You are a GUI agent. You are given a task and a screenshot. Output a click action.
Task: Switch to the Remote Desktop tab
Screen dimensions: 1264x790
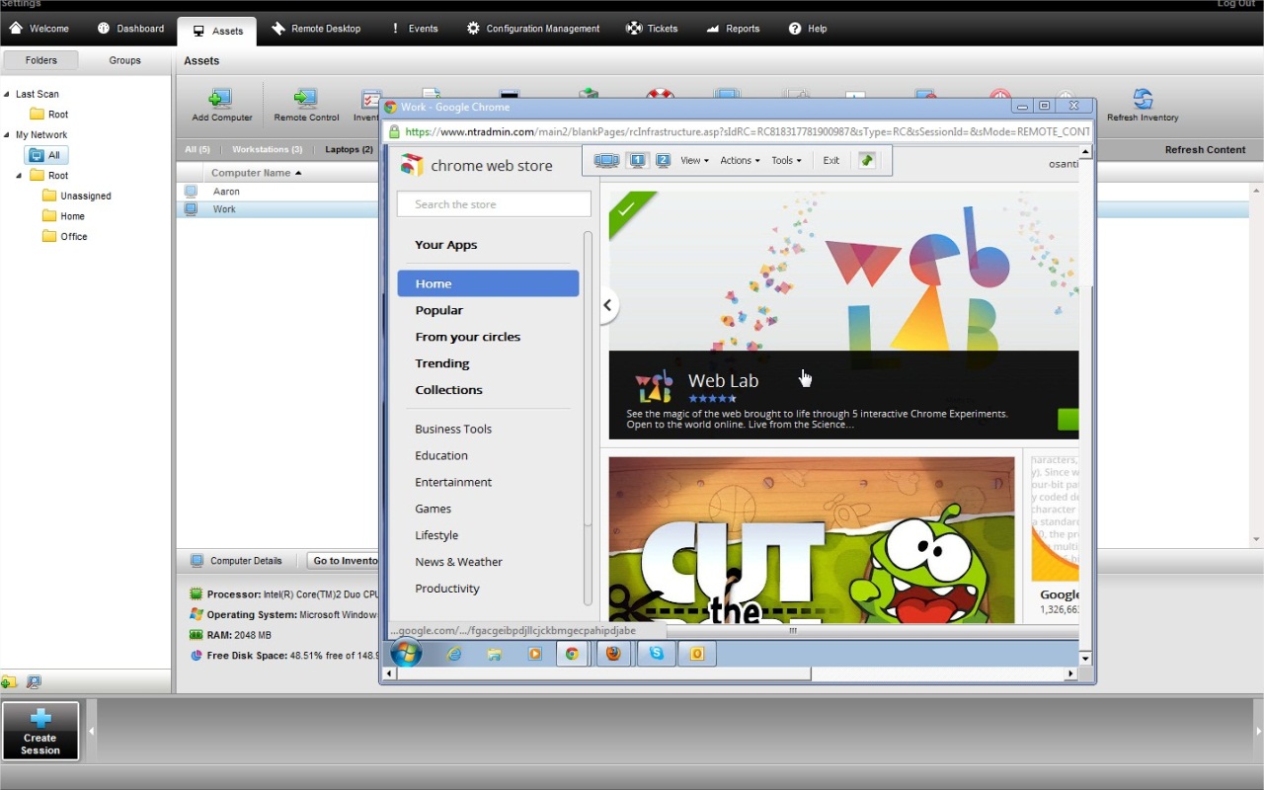316,29
